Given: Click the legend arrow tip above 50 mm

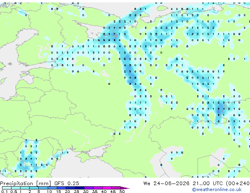Looking at the screenshot, I should tap(125, 188).
